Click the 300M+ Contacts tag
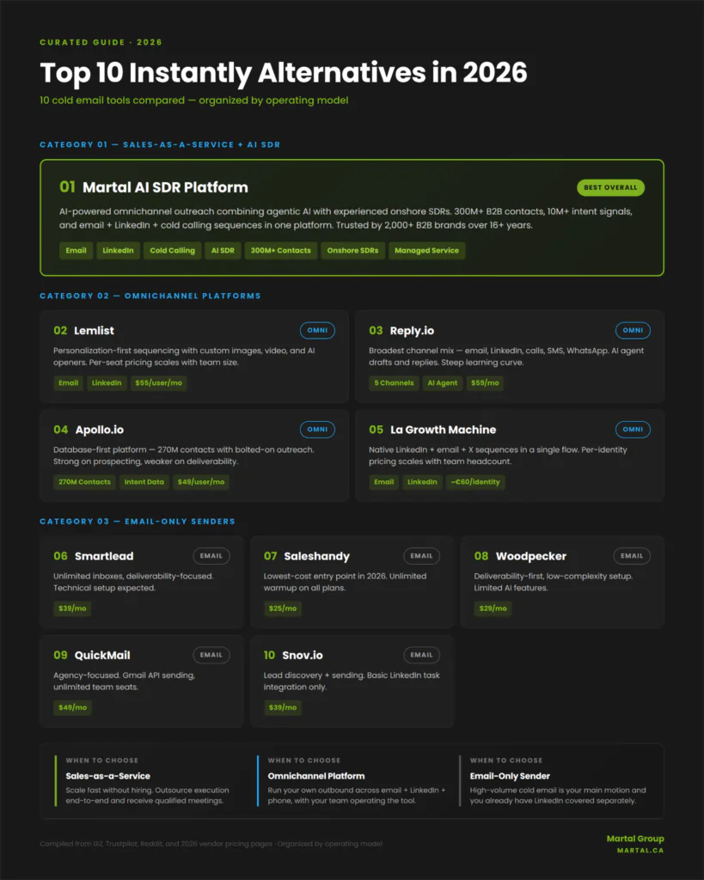 click(281, 250)
